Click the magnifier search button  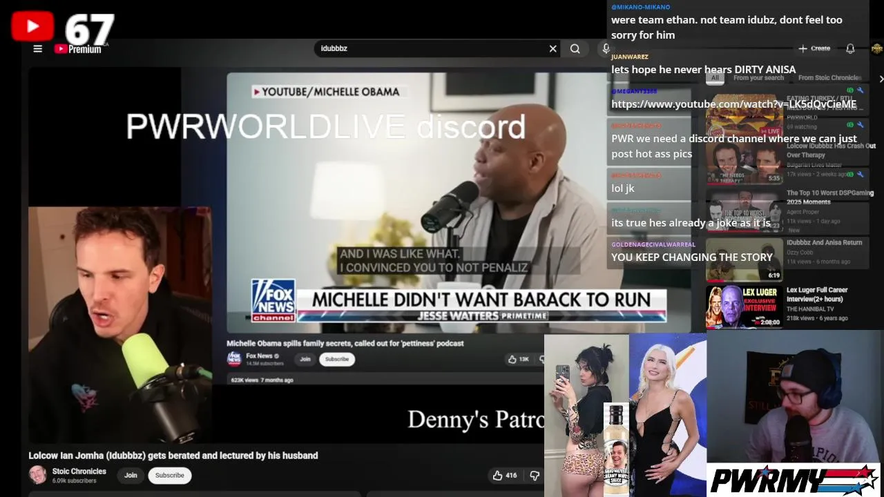575,48
